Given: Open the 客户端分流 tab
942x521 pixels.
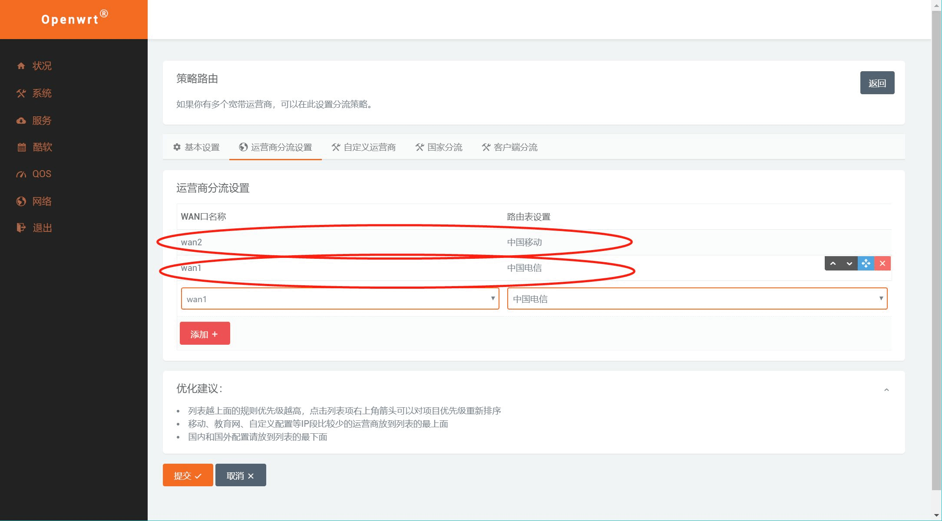Looking at the screenshot, I should pos(509,147).
